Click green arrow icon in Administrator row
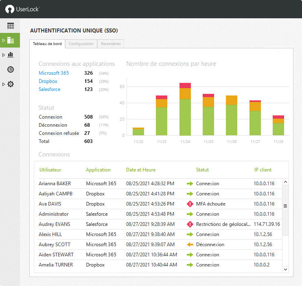The height and width of the screenshot is (286, 302). (190, 214)
